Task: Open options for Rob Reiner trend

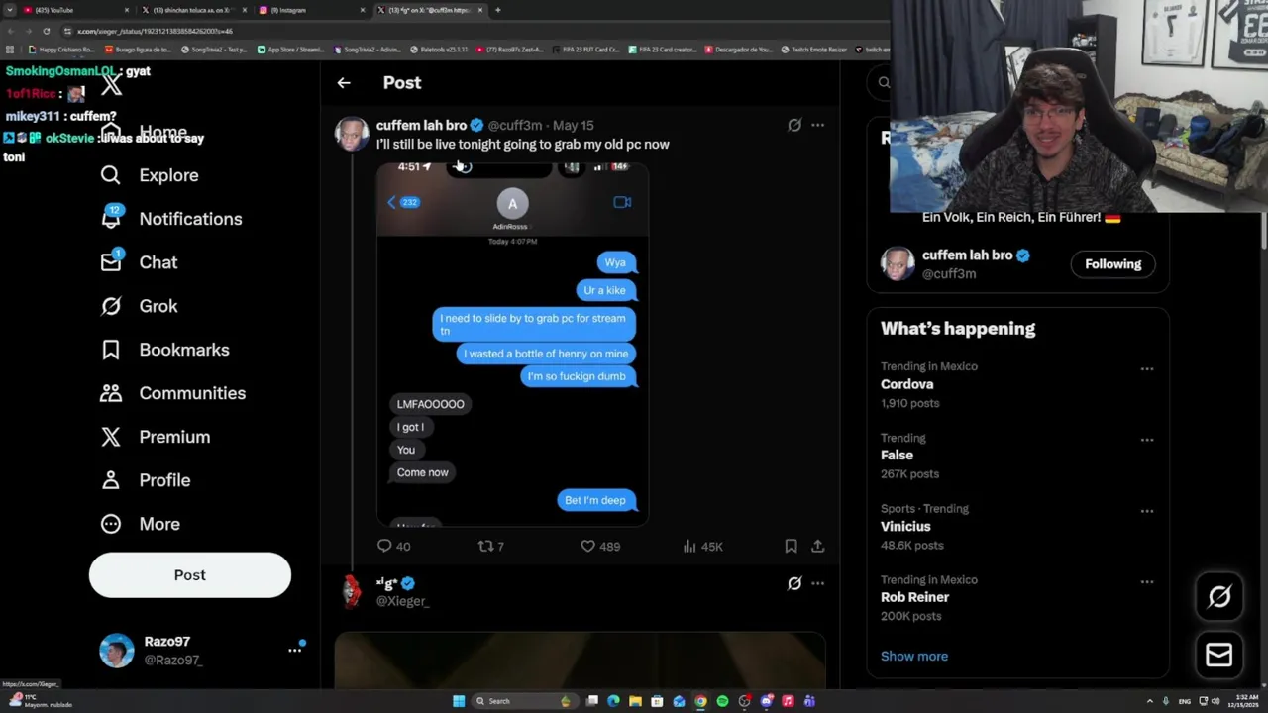Action: (x=1146, y=583)
